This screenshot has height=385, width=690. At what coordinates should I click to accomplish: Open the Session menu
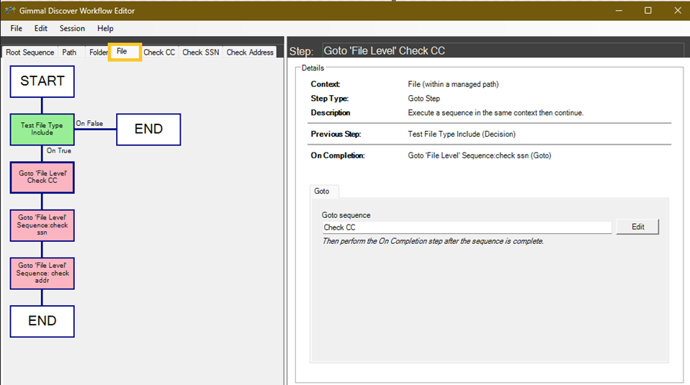click(72, 29)
